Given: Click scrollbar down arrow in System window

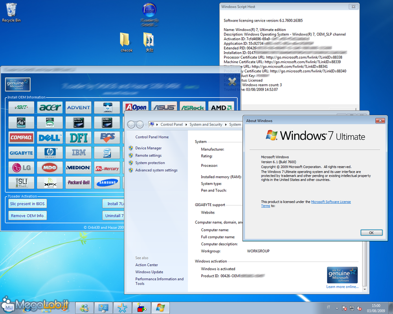Looking at the screenshot, I should coord(365,289).
